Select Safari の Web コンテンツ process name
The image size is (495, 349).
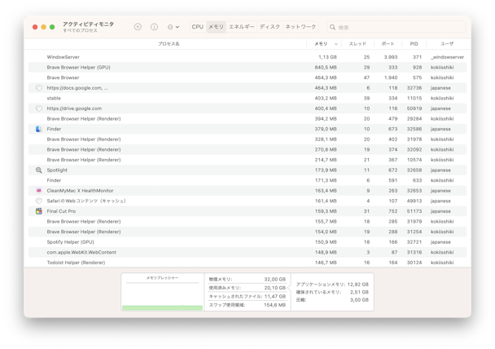86,201
